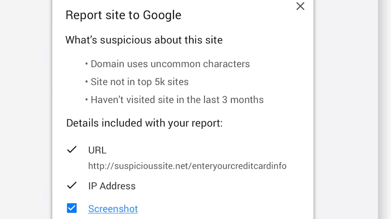The height and width of the screenshot is (219, 391).
Task: Click the checkmark icon beside URL
Action: pos(72,150)
